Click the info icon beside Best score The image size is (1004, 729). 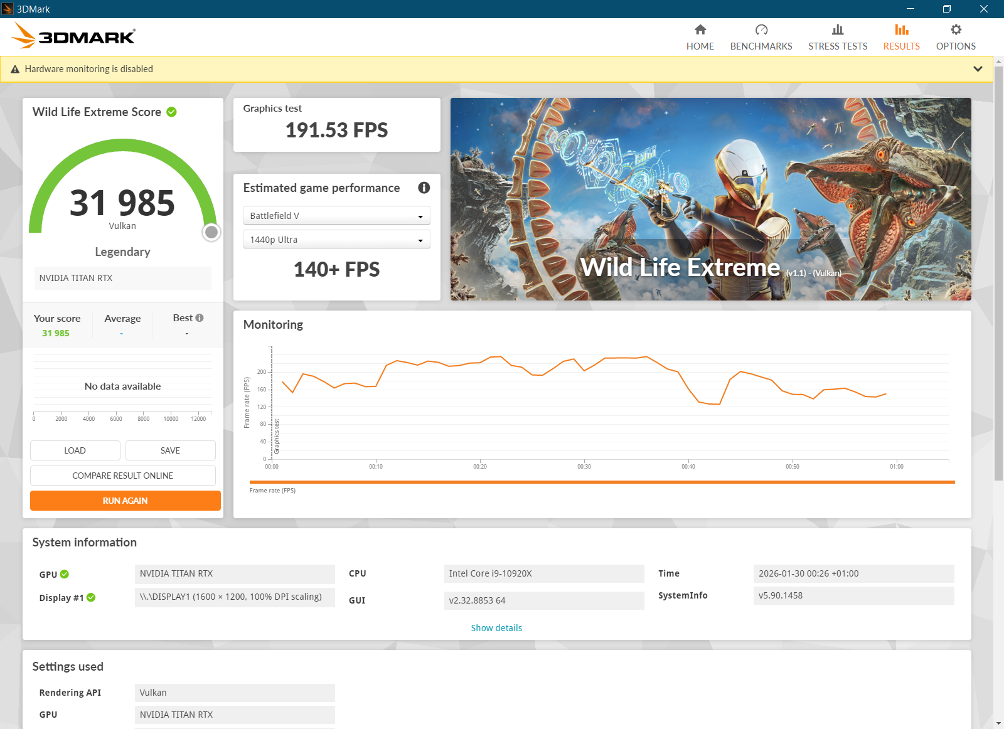tap(200, 318)
